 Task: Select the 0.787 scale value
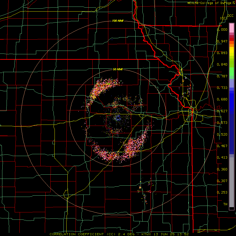click(x=222, y=76)
